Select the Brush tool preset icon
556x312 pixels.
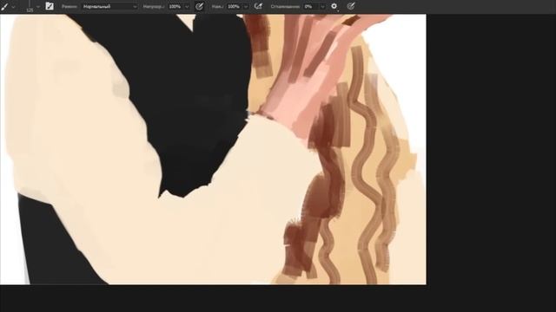(4, 6)
